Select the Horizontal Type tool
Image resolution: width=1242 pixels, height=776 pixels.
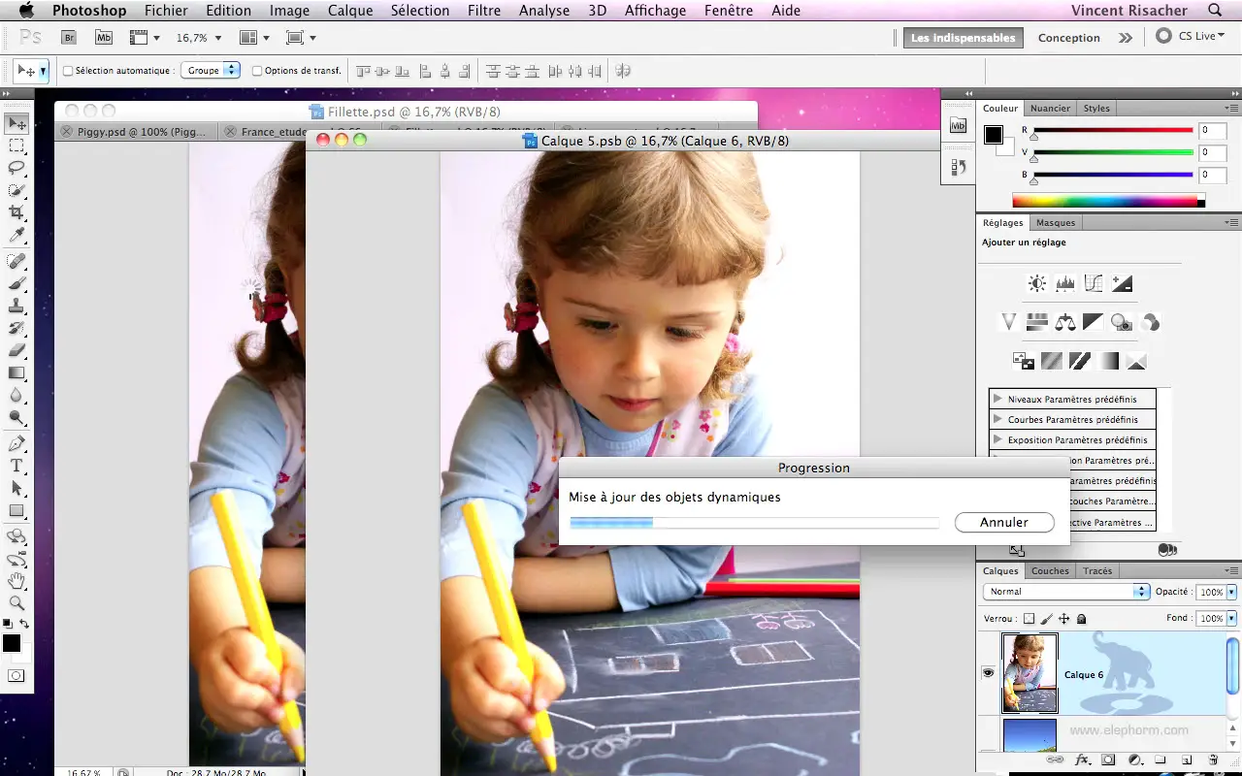click(17, 467)
